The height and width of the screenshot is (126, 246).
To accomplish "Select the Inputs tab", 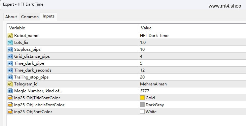I will (x=49, y=16).
